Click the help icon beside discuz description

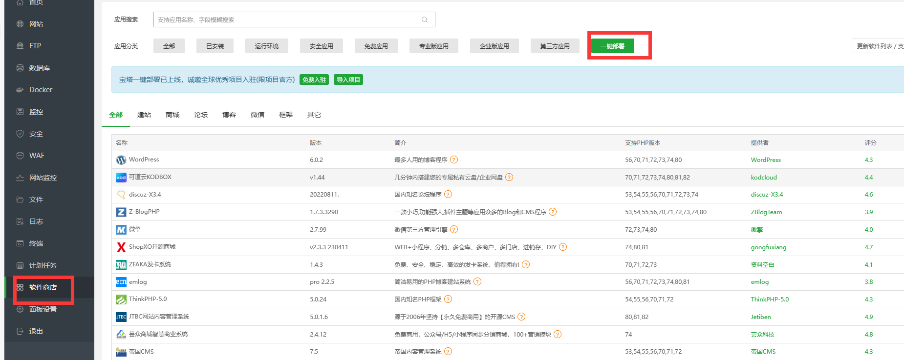tap(448, 194)
